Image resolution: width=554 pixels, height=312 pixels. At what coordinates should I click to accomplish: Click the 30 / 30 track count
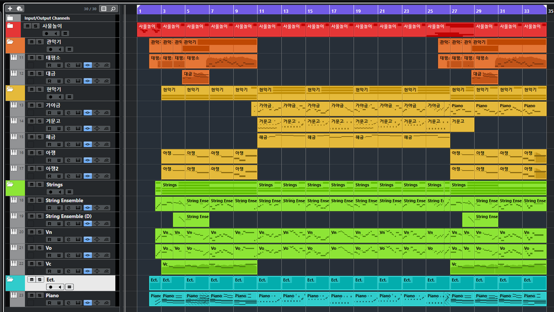coord(90,9)
